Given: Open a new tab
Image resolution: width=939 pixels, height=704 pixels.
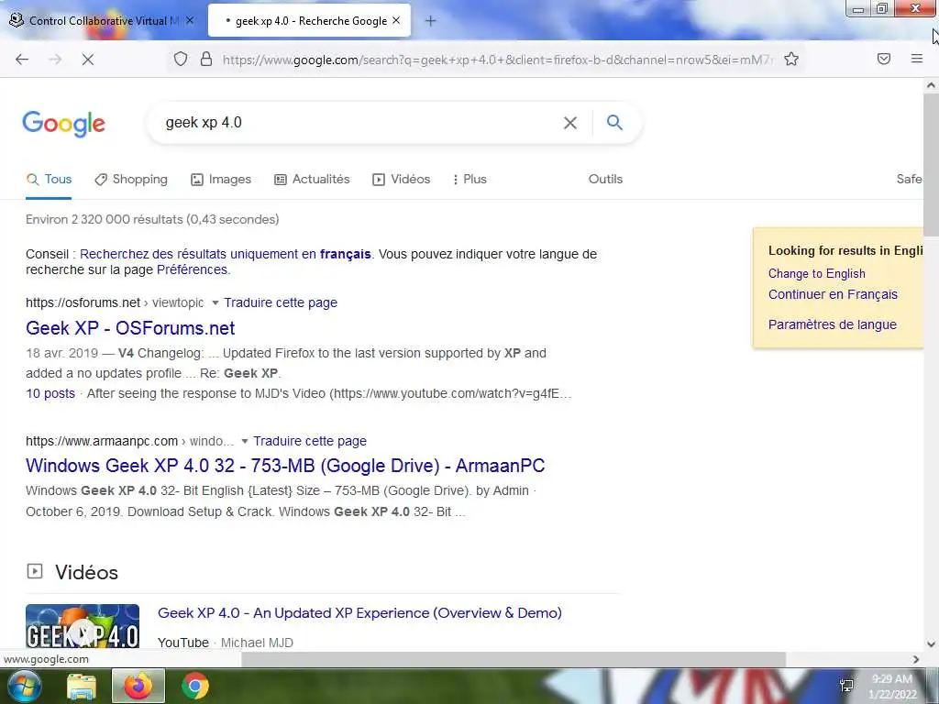Looking at the screenshot, I should click(430, 21).
